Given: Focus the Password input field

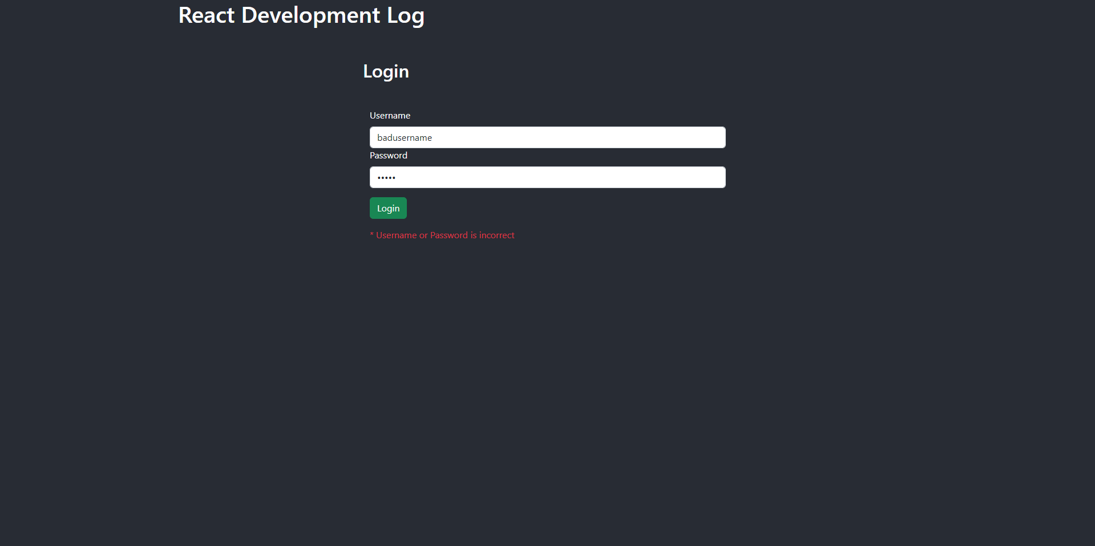Looking at the screenshot, I should click(547, 177).
